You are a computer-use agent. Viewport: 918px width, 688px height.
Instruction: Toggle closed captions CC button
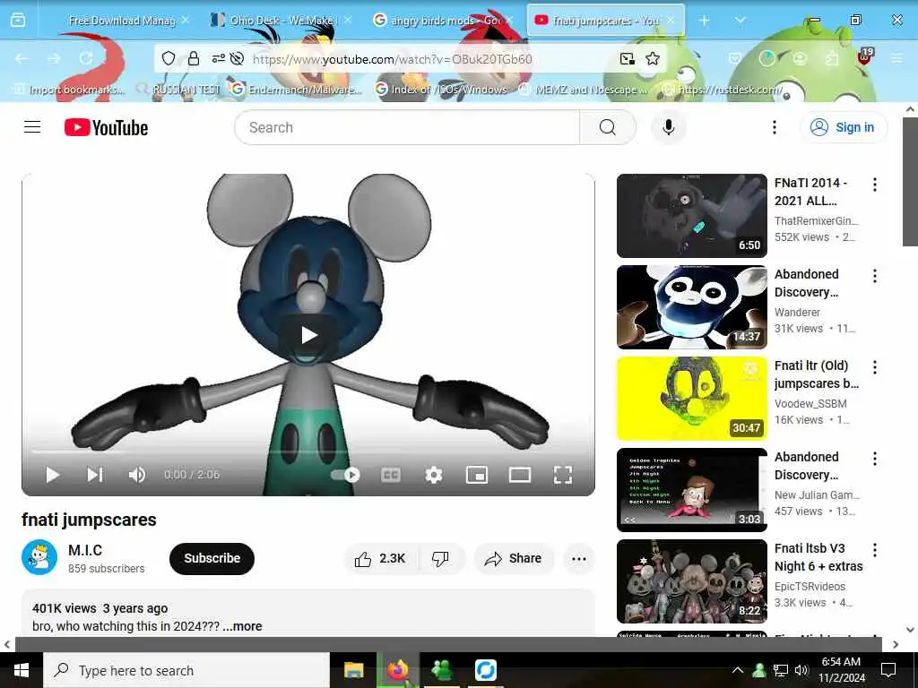[x=391, y=475]
